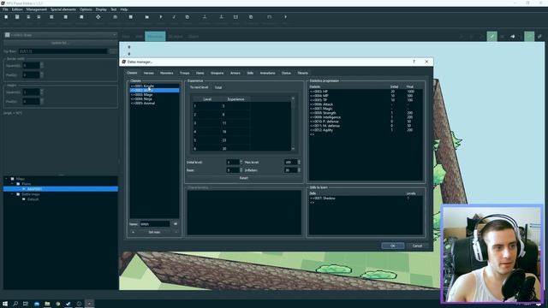Adjust the Max level spinner arrows

coord(299,162)
